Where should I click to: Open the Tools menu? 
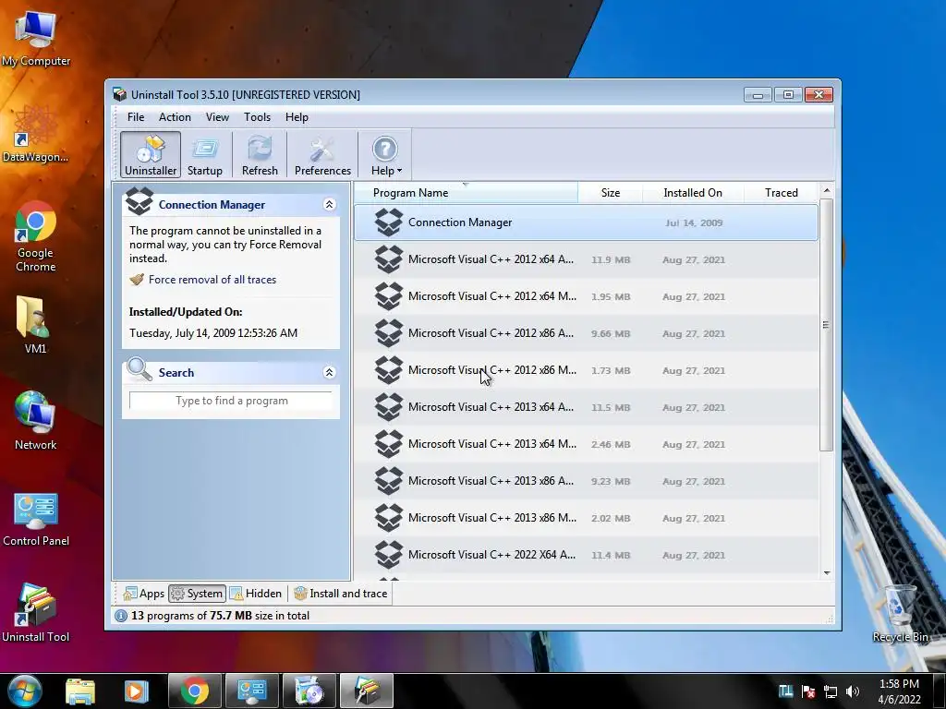click(x=257, y=117)
